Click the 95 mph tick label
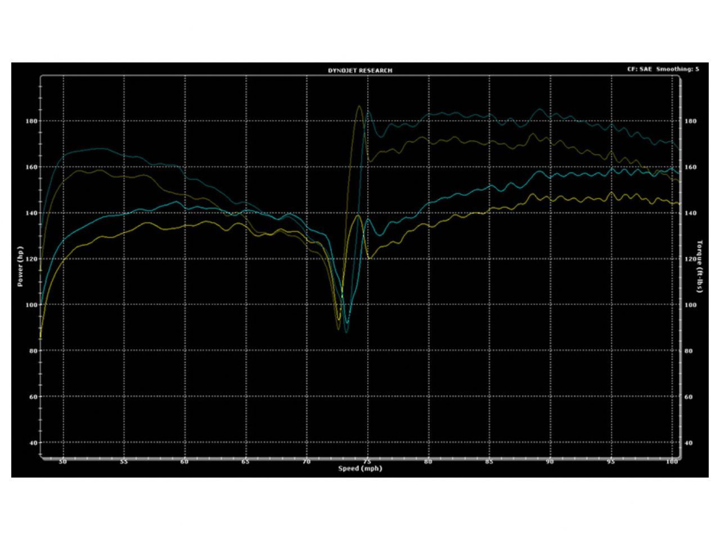The image size is (720, 540). pyautogui.click(x=611, y=462)
